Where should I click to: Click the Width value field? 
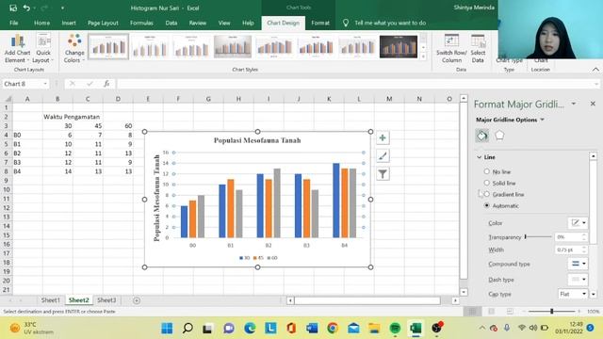pyautogui.click(x=567, y=250)
